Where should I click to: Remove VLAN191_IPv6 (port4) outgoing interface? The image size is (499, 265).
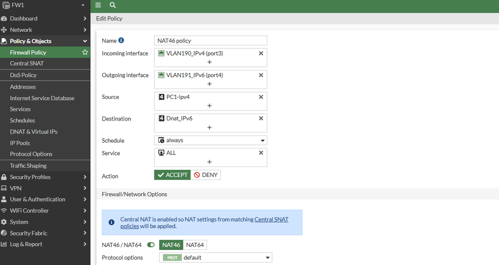tap(261, 75)
